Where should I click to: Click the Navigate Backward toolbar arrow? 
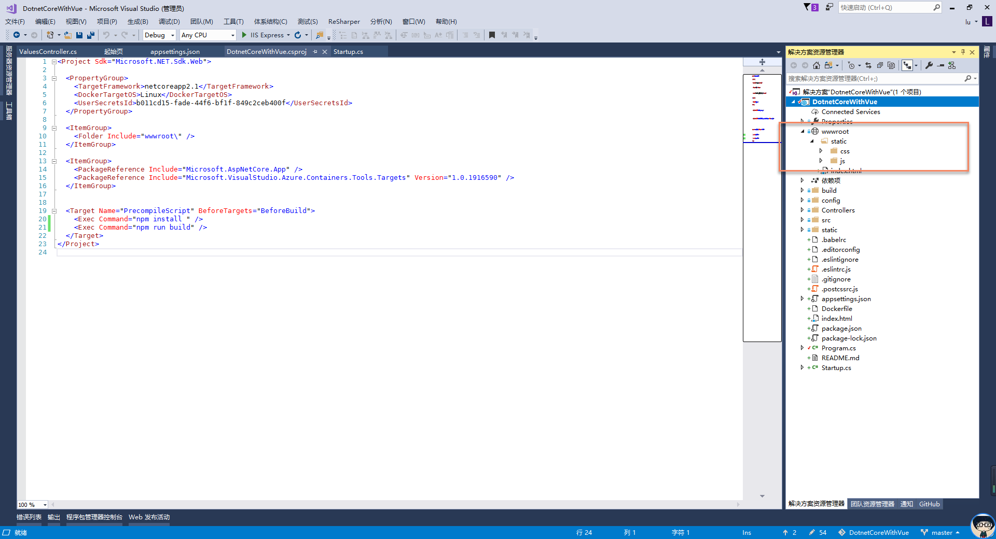(x=17, y=35)
